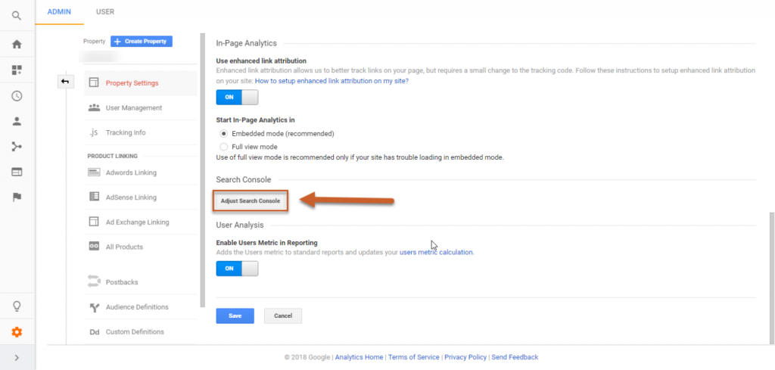The width and height of the screenshot is (775, 370).
Task: Click the Adjust Search Console button
Action: click(250, 201)
